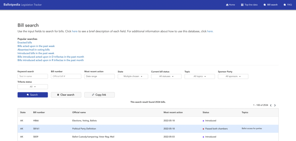Screen dimensions: 296x141
Task: Go to the Home nav item
Action: (x=231, y=5)
